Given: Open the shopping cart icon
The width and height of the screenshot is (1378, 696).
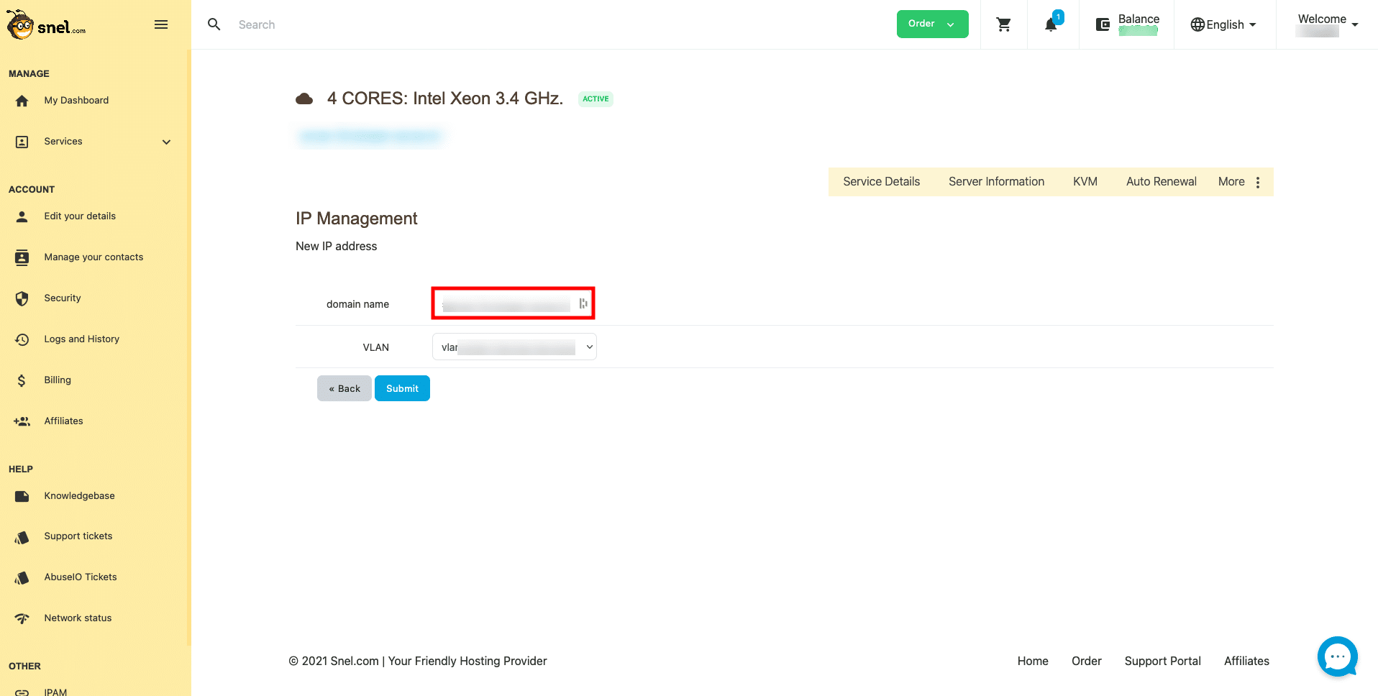Looking at the screenshot, I should 1003,25.
